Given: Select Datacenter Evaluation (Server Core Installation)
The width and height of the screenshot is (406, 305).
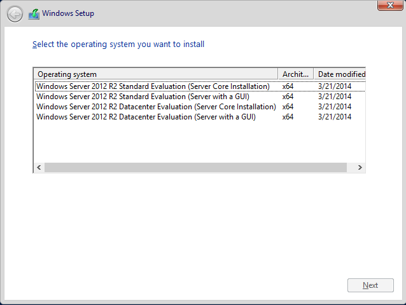Looking at the screenshot, I should [x=200, y=107].
